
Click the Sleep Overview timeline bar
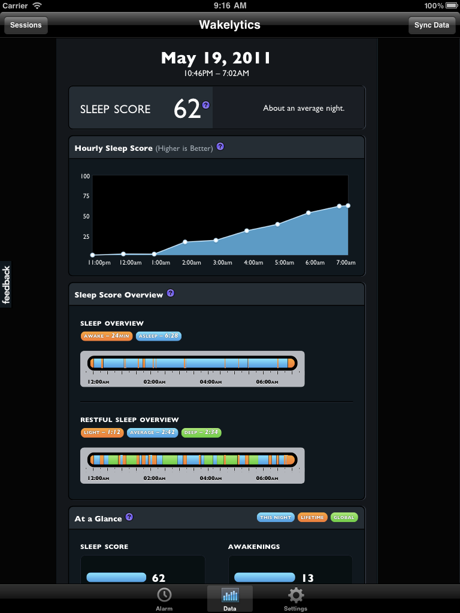[x=192, y=363]
